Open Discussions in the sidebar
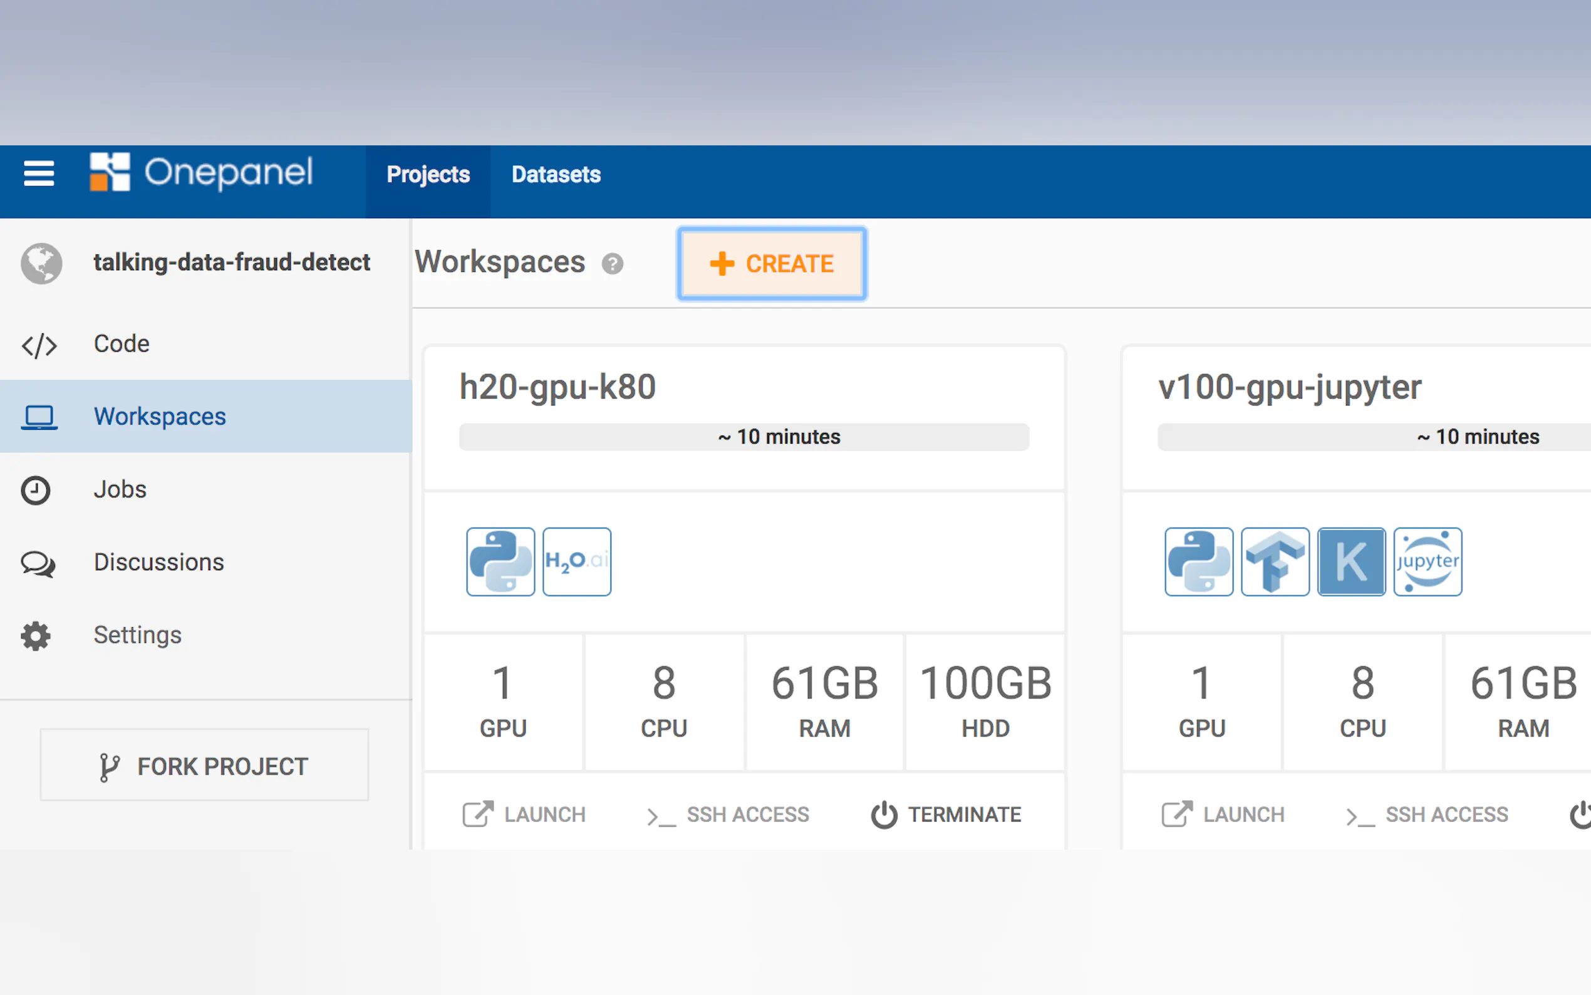 (158, 562)
